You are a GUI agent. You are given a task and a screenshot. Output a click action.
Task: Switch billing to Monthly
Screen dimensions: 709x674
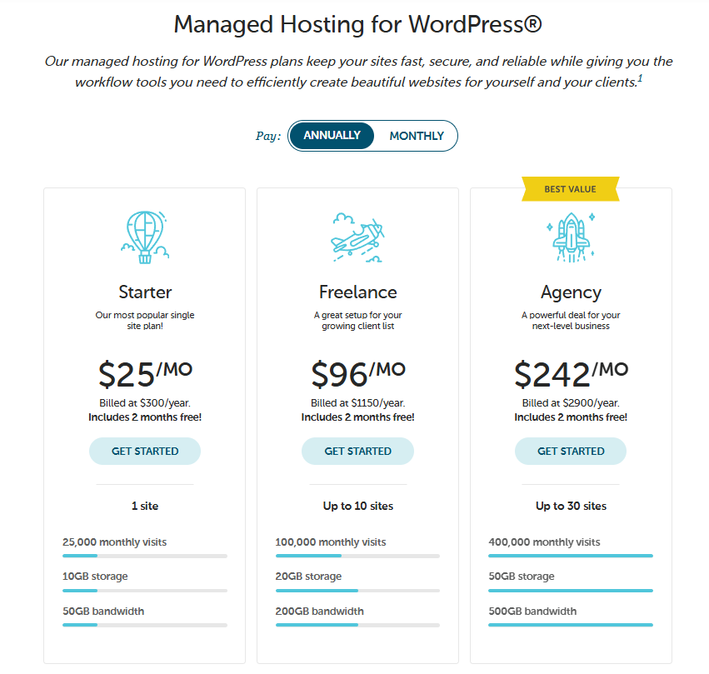pos(417,136)
